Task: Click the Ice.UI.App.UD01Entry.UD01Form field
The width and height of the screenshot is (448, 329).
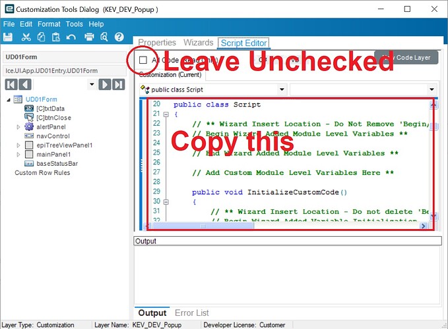Action: [x=65, y=70]
